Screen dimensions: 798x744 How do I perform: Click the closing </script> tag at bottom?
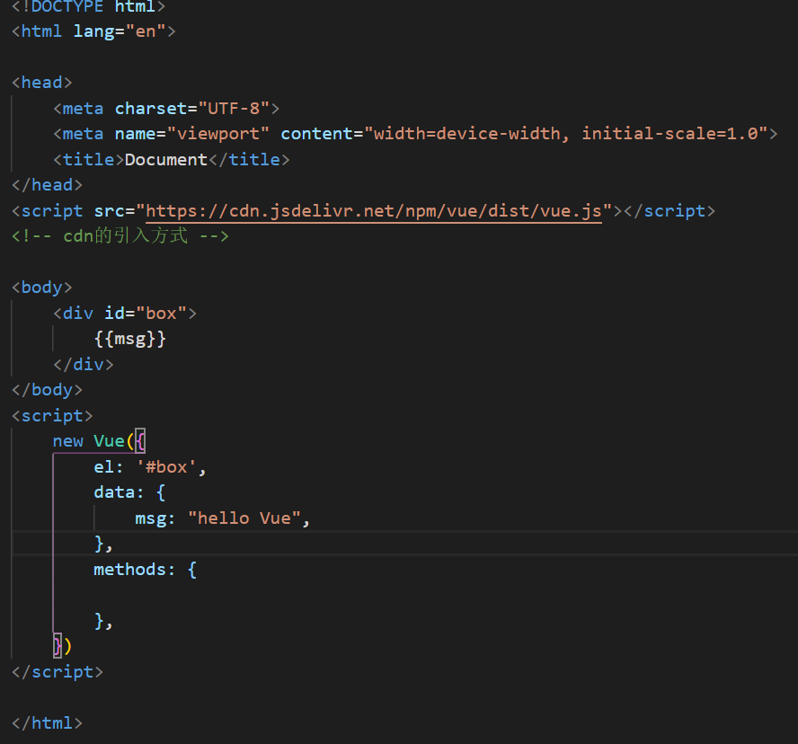coord(57,672)
